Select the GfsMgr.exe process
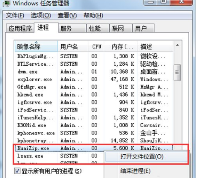The image size is (198, 178). [94, 87]
